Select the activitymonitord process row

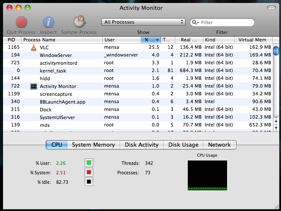pyautogui.click(x=138, y=63)
